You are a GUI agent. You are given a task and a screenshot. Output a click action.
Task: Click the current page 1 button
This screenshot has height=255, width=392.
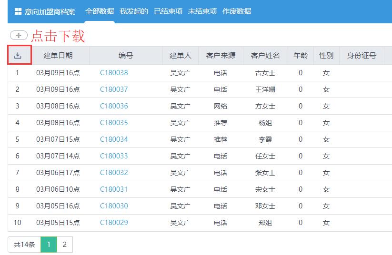(49, 245)
